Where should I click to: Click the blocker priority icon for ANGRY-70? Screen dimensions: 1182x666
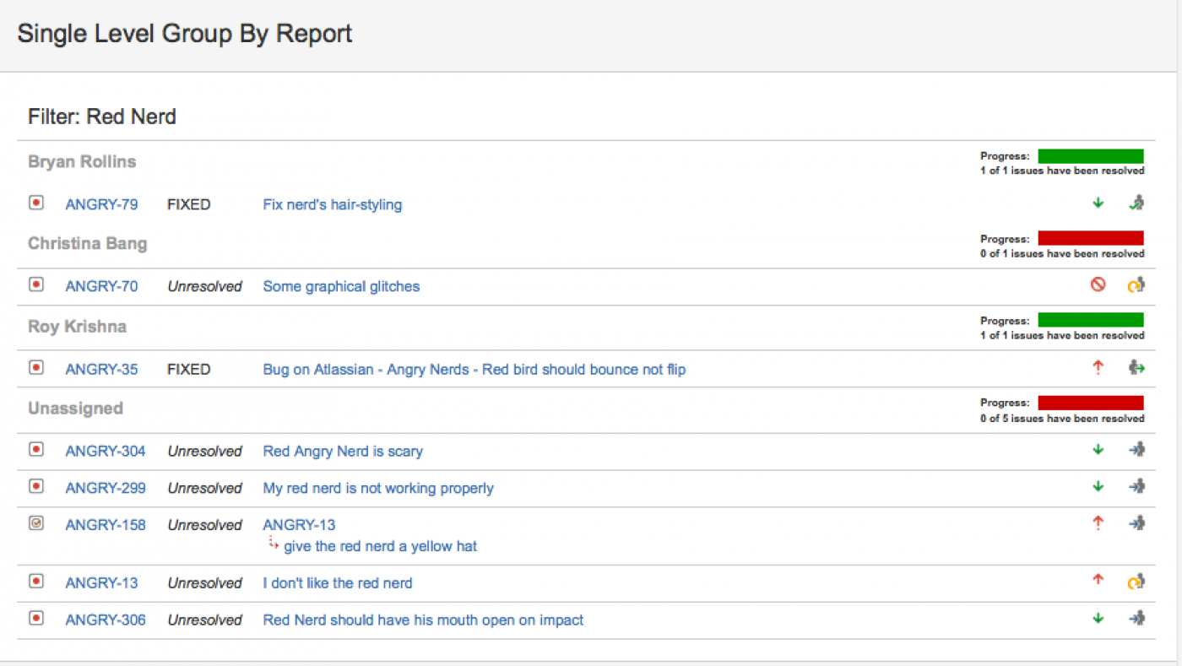point(1098,285)
